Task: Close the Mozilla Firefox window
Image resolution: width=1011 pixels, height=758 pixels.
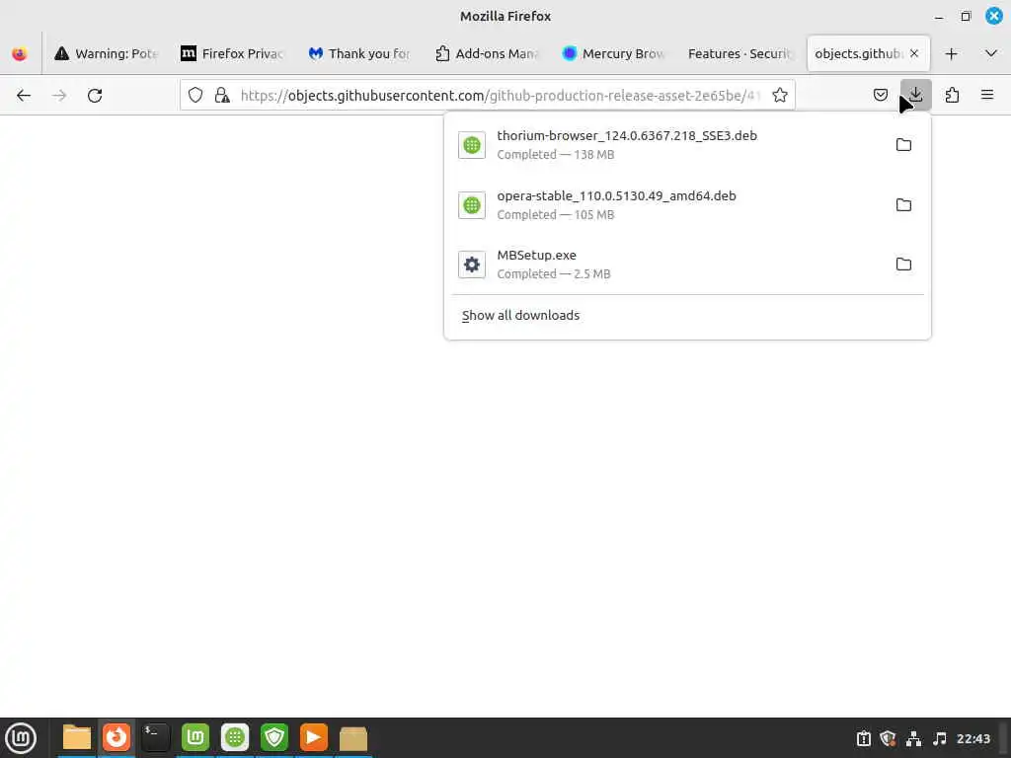Action: click(994, 16)
